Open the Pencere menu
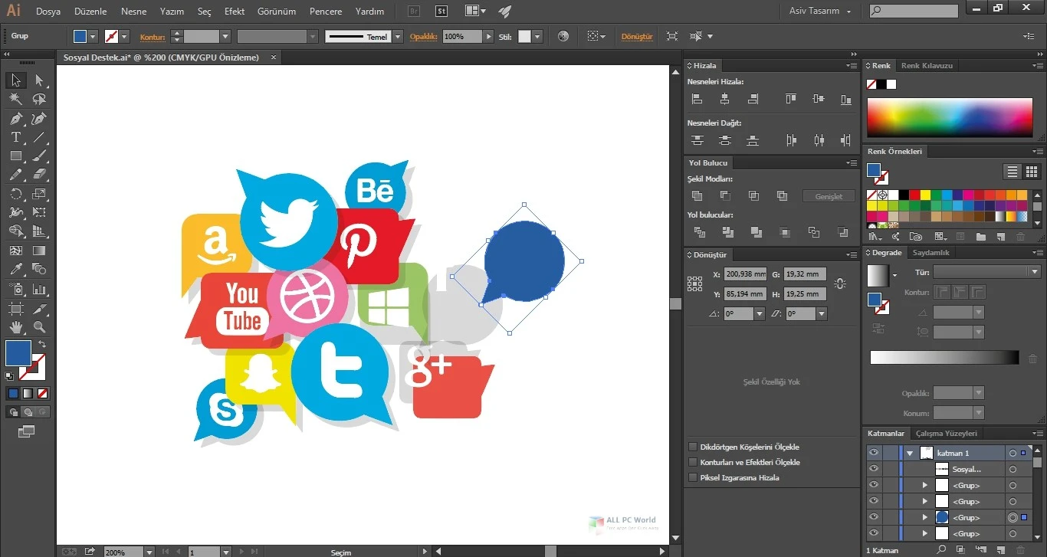The height and width of the screenshot is (557, 1047). 325,11
